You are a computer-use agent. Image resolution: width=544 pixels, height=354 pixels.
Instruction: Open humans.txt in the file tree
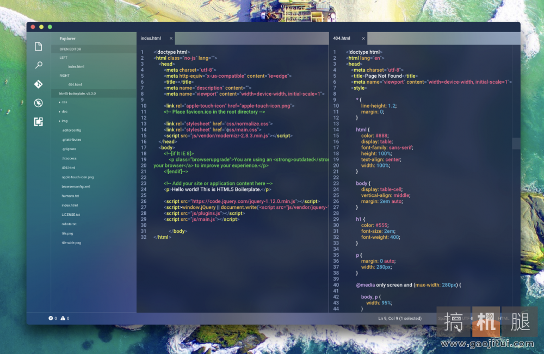pyautogui.click(x=70, y=196)
